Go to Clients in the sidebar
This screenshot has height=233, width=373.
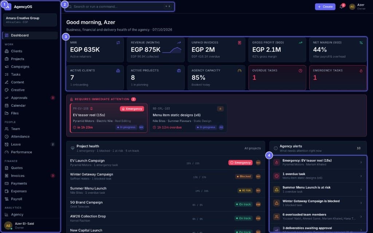[30, 51]
